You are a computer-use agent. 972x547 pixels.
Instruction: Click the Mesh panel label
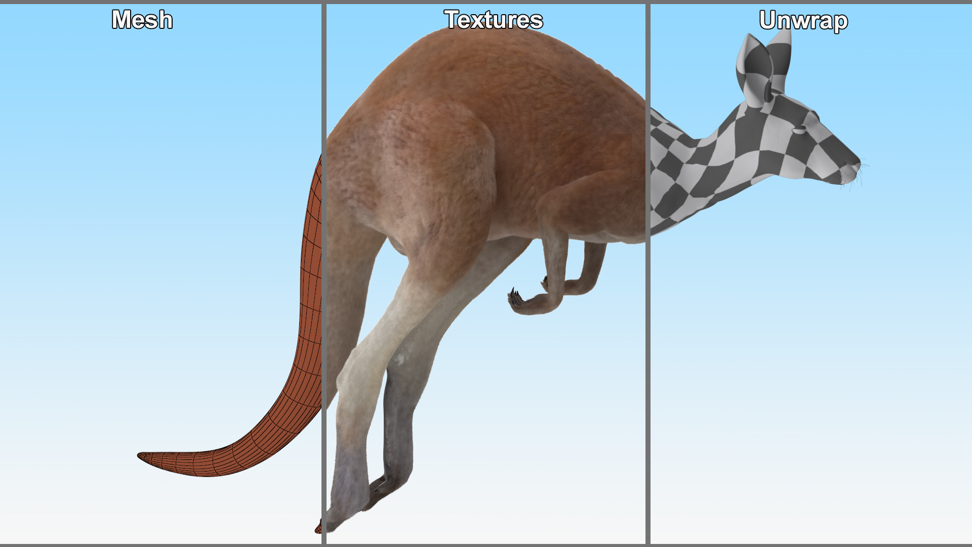pyautogui.click(x=142, y=20)
